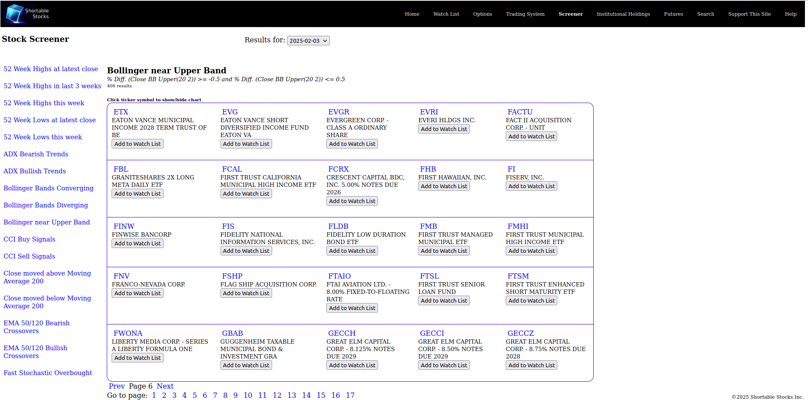Add FBL to Watch List
This screenshot has width=808, height=400.
[137, 193]
